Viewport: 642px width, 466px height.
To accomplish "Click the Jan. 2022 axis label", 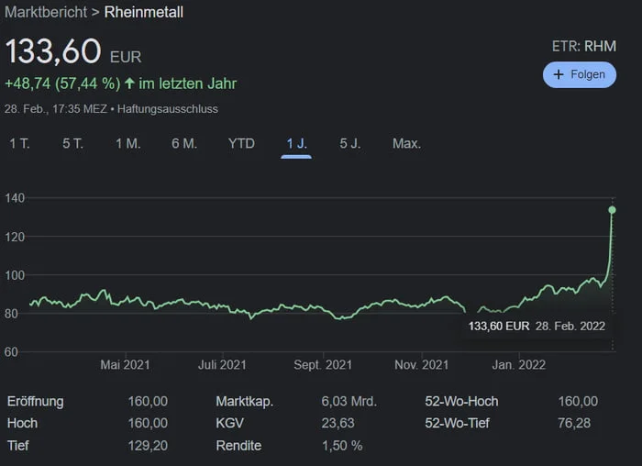I will click(519, 365).
